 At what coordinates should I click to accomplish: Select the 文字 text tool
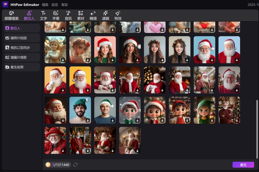click(x=44, y=15)
